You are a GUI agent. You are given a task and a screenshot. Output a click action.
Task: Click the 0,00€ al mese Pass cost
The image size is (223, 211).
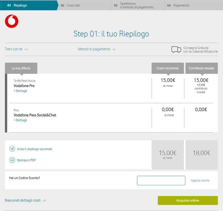(x=168, y=112)
